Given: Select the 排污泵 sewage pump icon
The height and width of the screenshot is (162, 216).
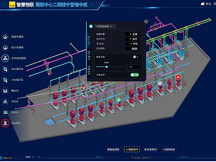Looking at the screenshot, I should pos(5,101).
